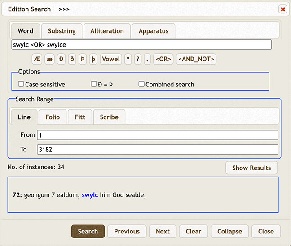Switch to the Fitt range tab

point(80,117)
